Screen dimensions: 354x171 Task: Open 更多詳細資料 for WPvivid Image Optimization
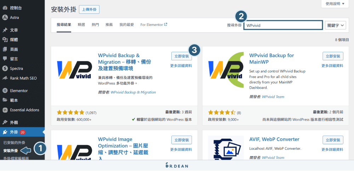click(181, 149)
